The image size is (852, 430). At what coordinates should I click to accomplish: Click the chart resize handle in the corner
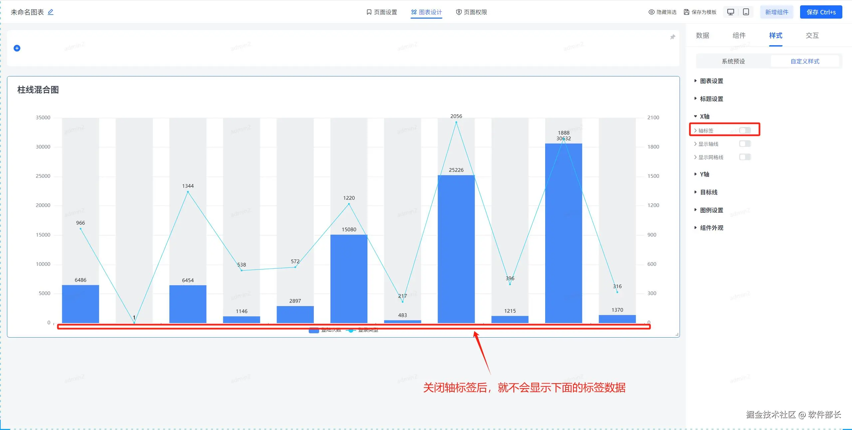[x=677, y=335]
